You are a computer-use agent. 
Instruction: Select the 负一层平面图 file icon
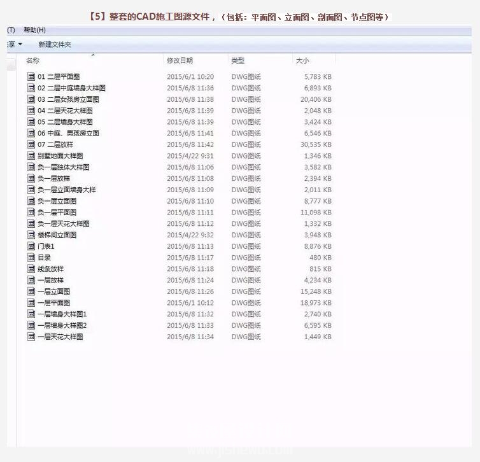click(31, 212)
